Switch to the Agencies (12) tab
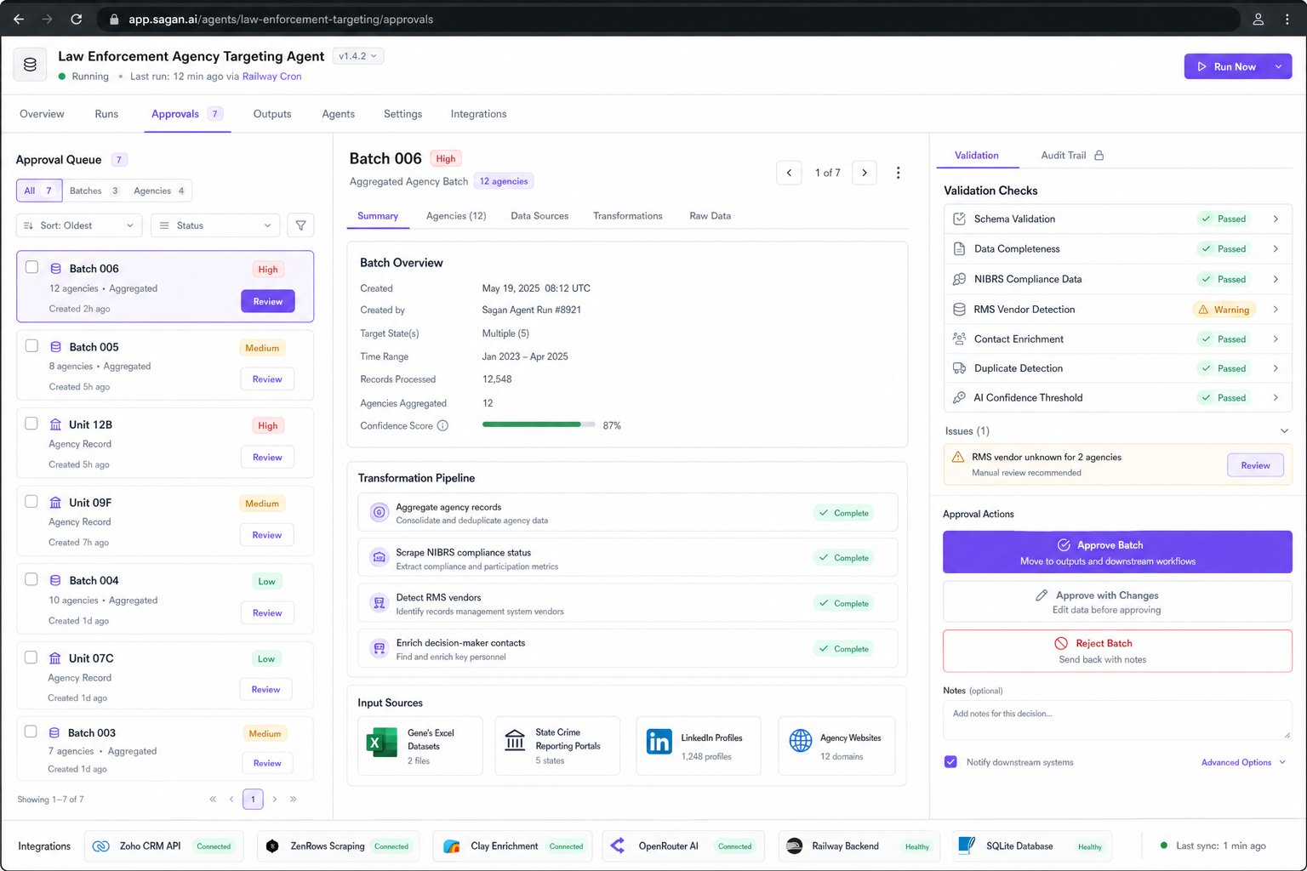The height and width of the screenshot is (871, 1307). click(456, 216)
